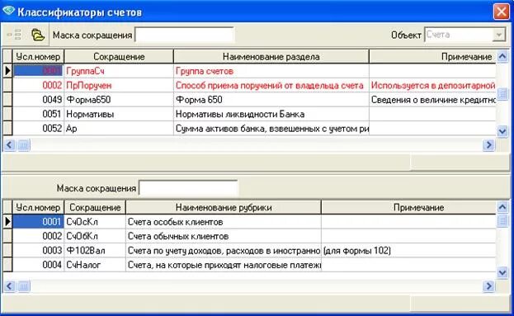514x316 pixels.
Task: Click the (для формы 102) note cell
Action: 408,251
